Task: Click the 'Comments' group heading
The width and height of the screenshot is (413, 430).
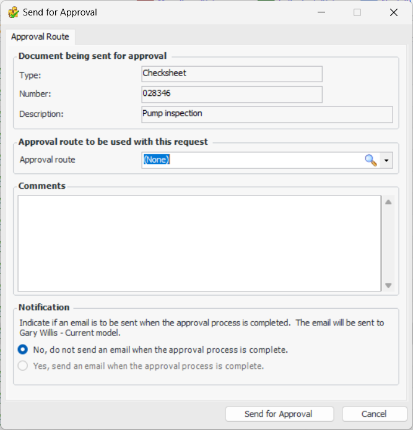Action: click(42, 186)
